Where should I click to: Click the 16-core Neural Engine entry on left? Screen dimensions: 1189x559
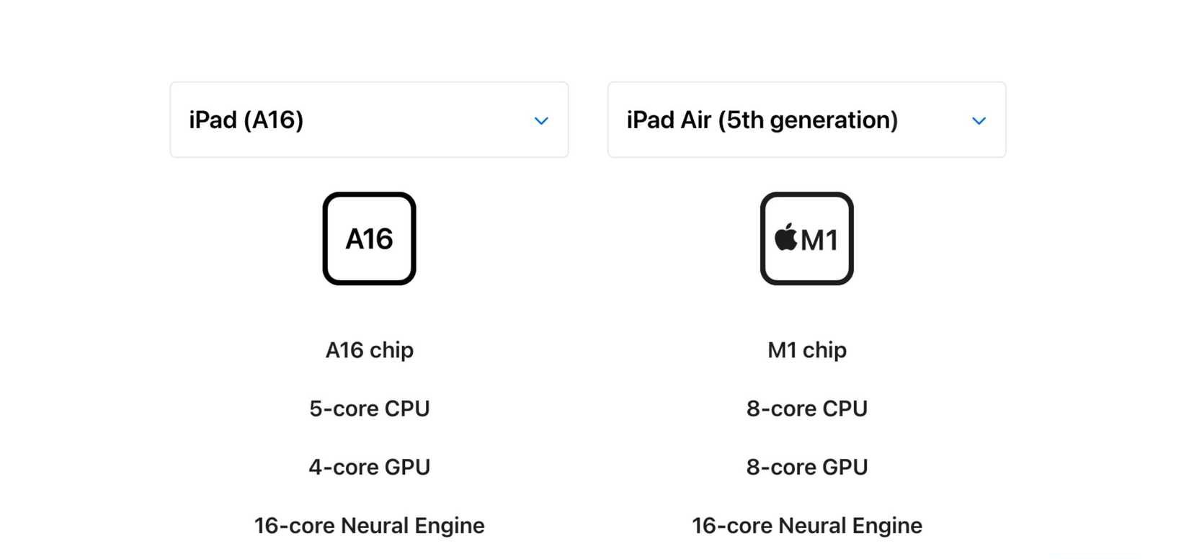(369, 525)
